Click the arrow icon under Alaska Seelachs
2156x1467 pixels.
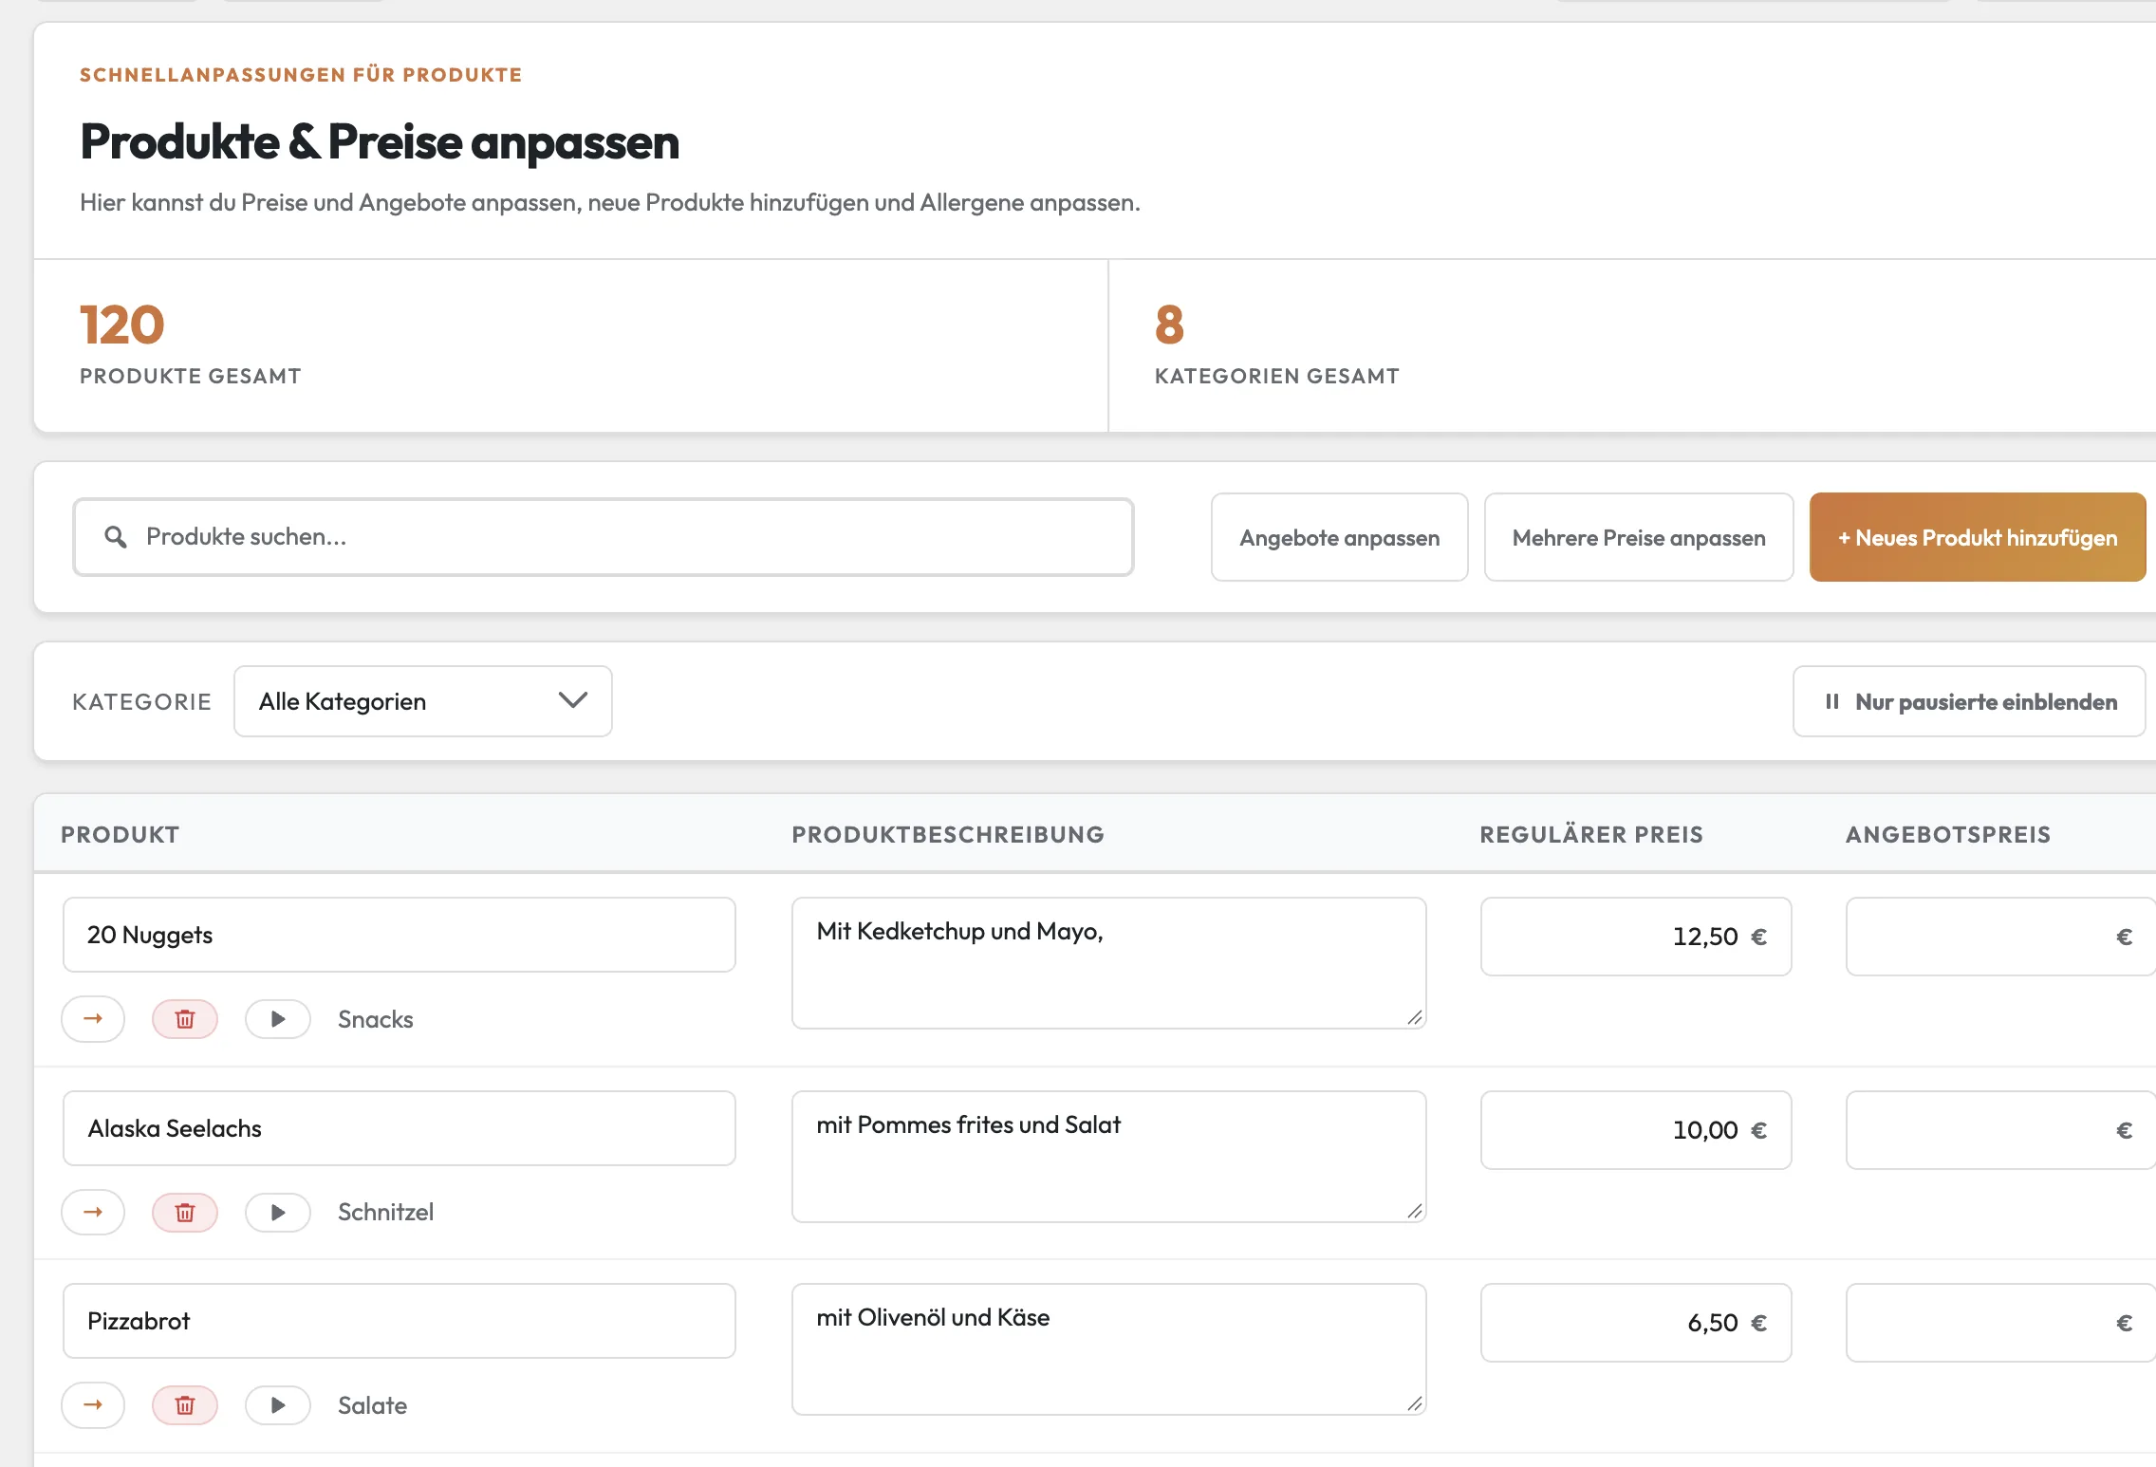click(93, 1212)
